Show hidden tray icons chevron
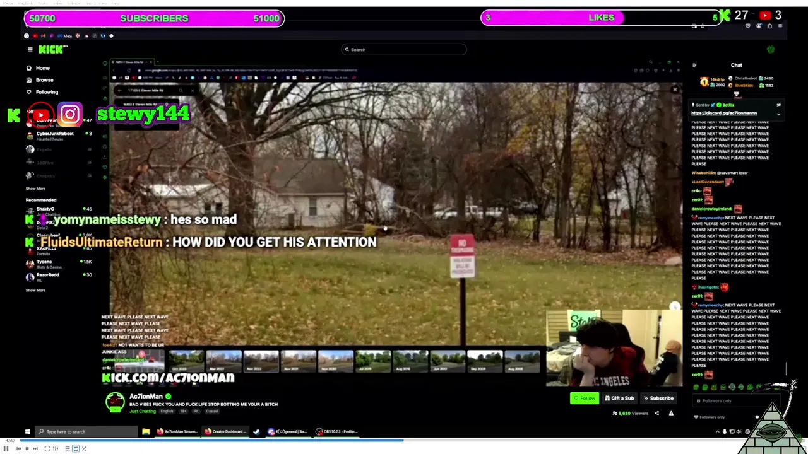Screen dimensions: 808x454 [x=717, y=432]
